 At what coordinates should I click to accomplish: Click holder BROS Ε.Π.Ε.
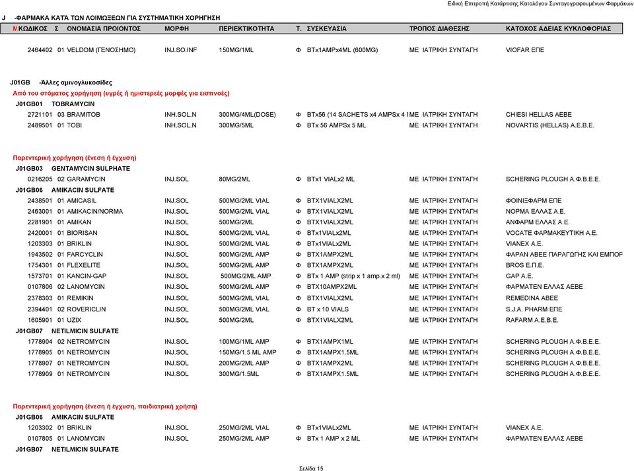524,265
